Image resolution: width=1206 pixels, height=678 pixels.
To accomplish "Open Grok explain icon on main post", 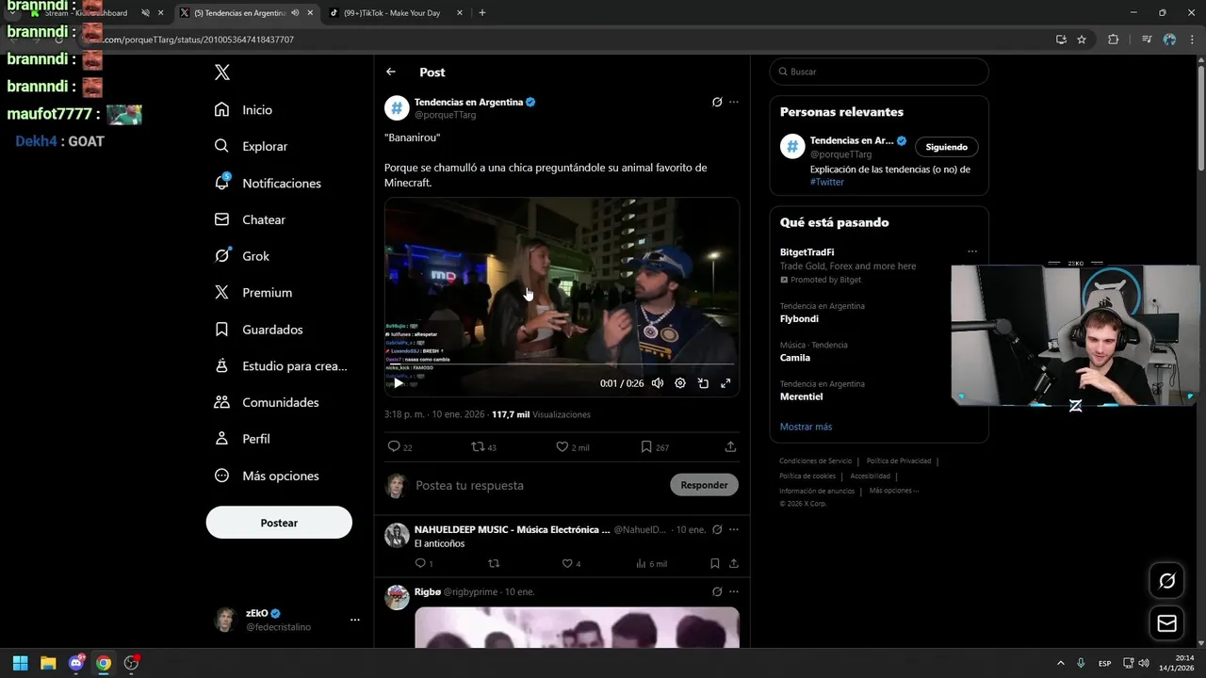I will tap(717, 102).
